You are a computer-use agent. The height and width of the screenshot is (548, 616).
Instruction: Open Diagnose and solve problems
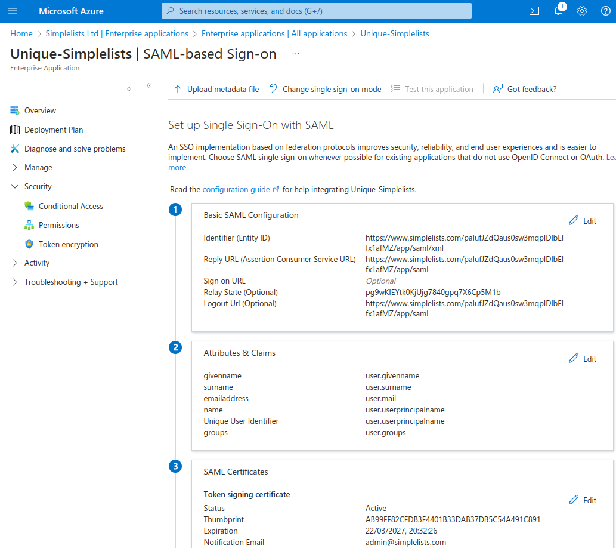click(75, 149)
